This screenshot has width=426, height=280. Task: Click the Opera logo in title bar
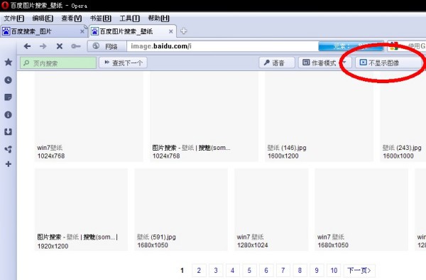tap(5, 5)
